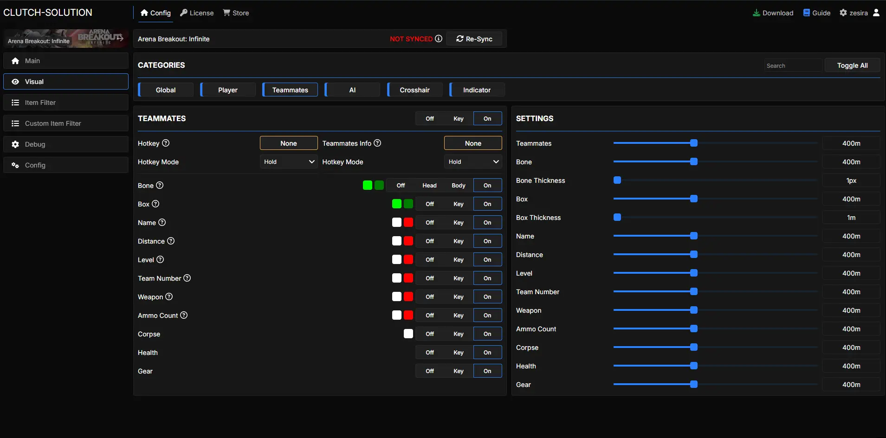This screenshot has width=886, height=438.
Task: Click the help icon next to Teammates Info
Action: (377, 143)
